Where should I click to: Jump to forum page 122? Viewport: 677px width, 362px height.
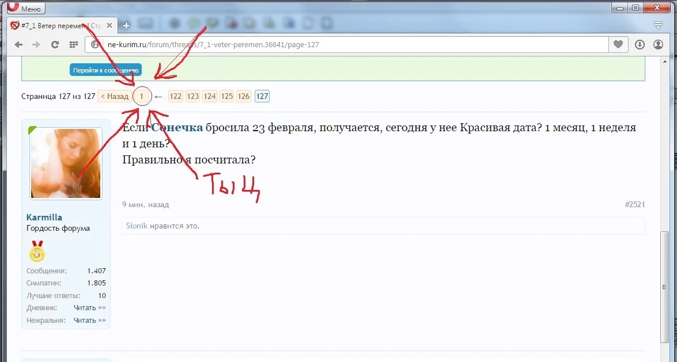[175, 96]
